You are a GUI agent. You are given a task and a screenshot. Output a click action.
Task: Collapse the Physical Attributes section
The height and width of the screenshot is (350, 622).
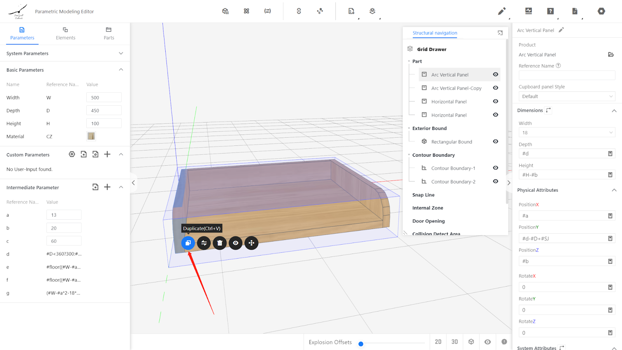tap(614, 190)
